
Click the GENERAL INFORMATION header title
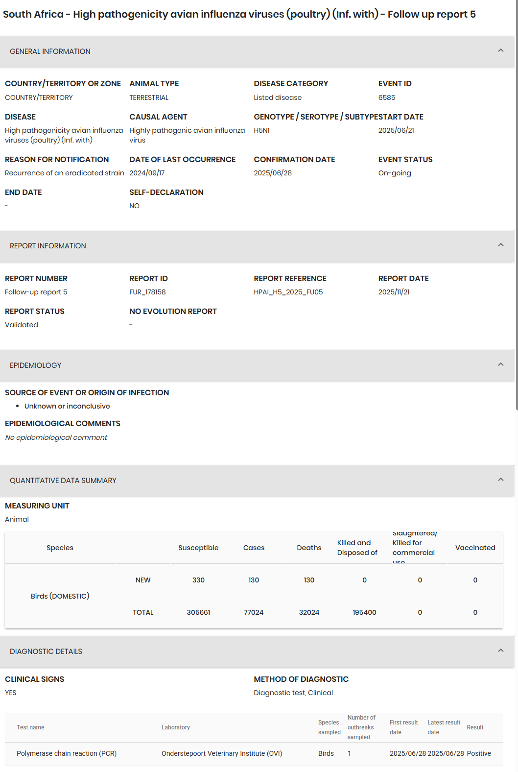pyautogui.click(x=50, y=51)
